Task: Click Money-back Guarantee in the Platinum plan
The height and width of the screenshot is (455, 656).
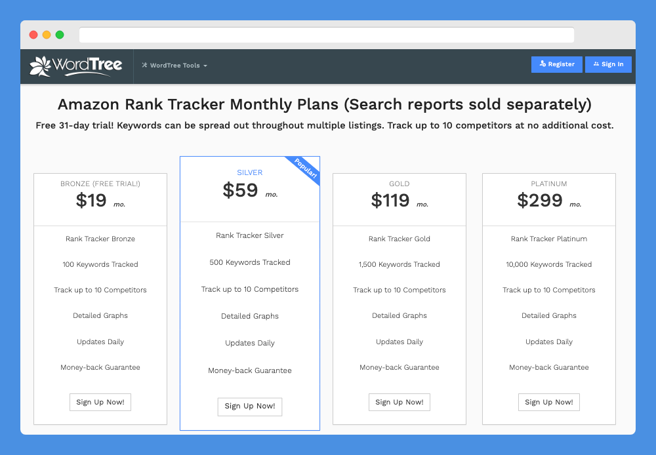Action: click(549, 367)
